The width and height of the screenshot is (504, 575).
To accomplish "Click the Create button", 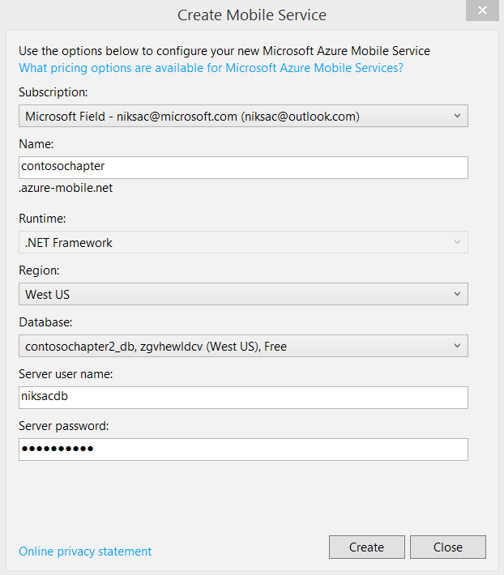I will pyautogui.click(x=367, y=547).
